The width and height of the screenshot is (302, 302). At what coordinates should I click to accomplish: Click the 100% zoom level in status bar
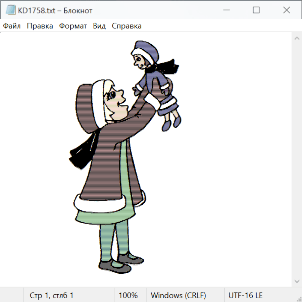(x=128, y=295)
